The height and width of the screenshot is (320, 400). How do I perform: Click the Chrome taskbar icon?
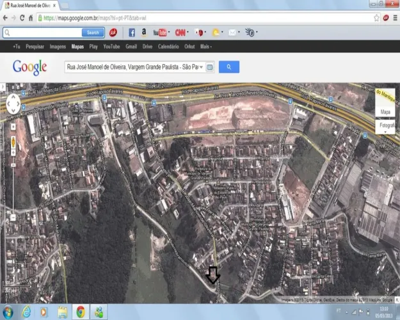81,312
